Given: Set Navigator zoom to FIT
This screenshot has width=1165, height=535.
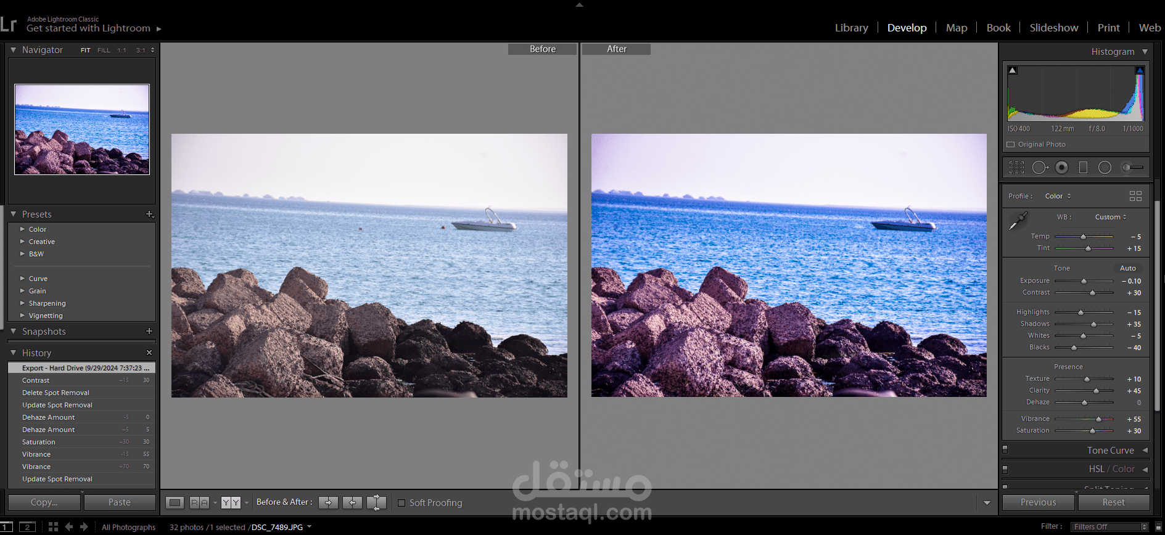Looking at the screenshot, I should [x=86, y=51].
